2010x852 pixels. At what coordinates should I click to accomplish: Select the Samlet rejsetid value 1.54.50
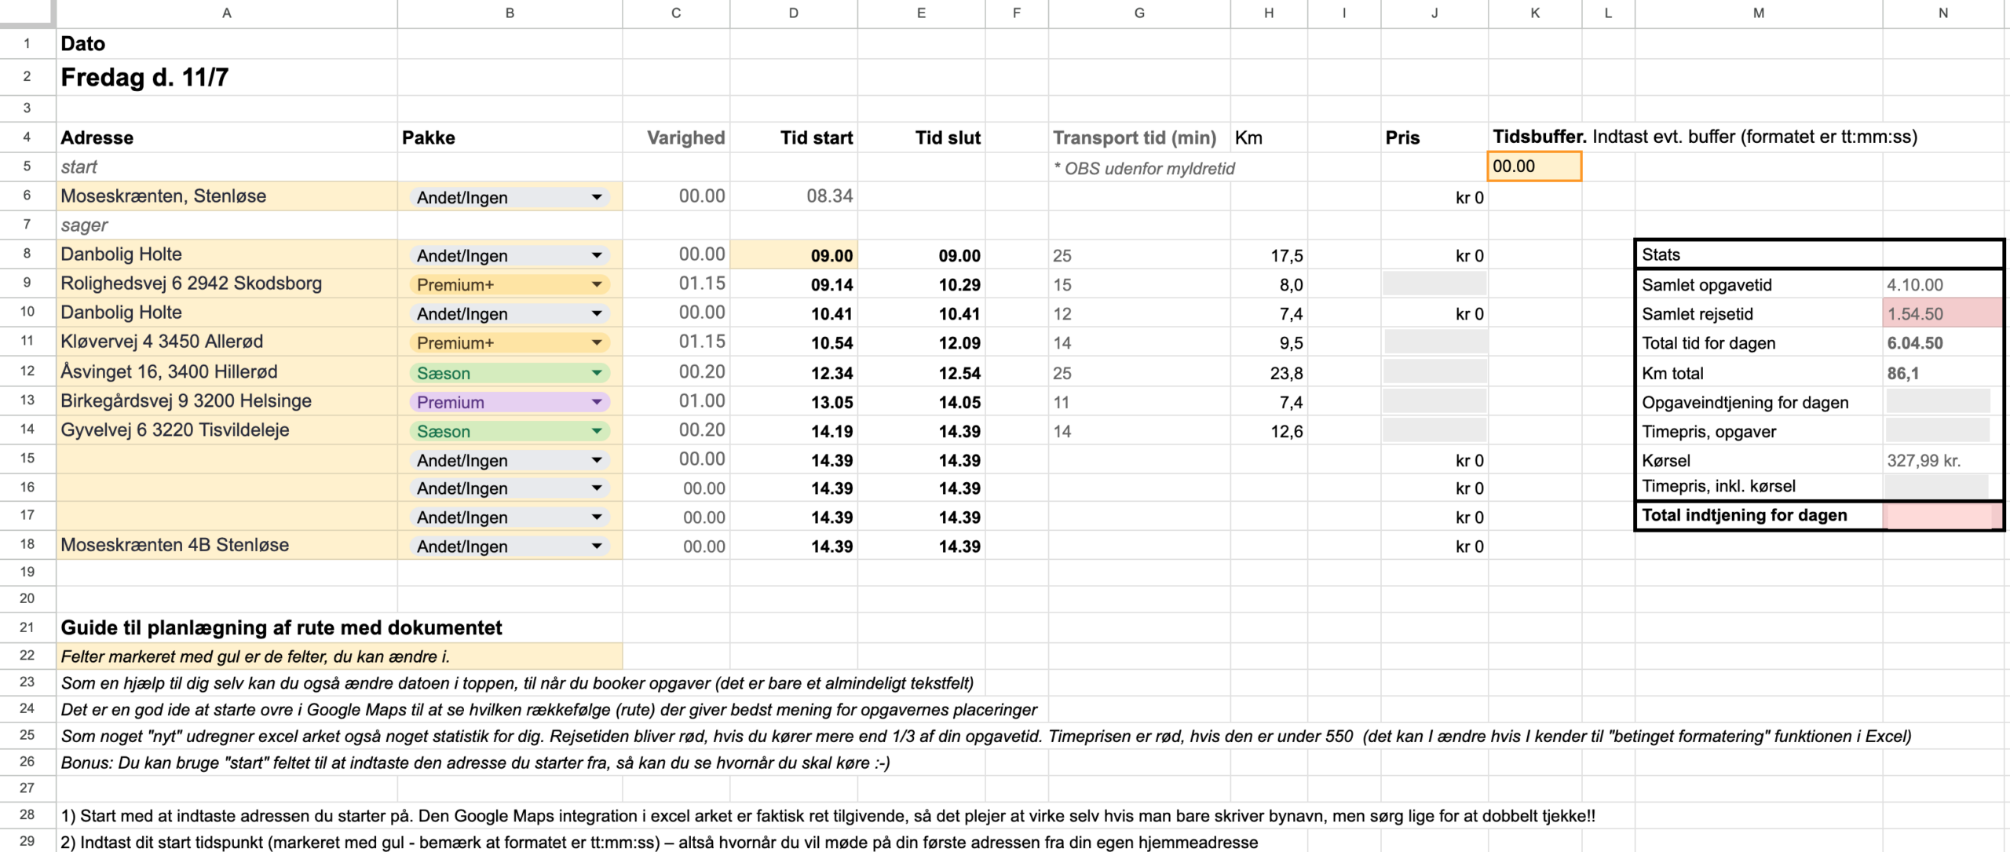1942,313
